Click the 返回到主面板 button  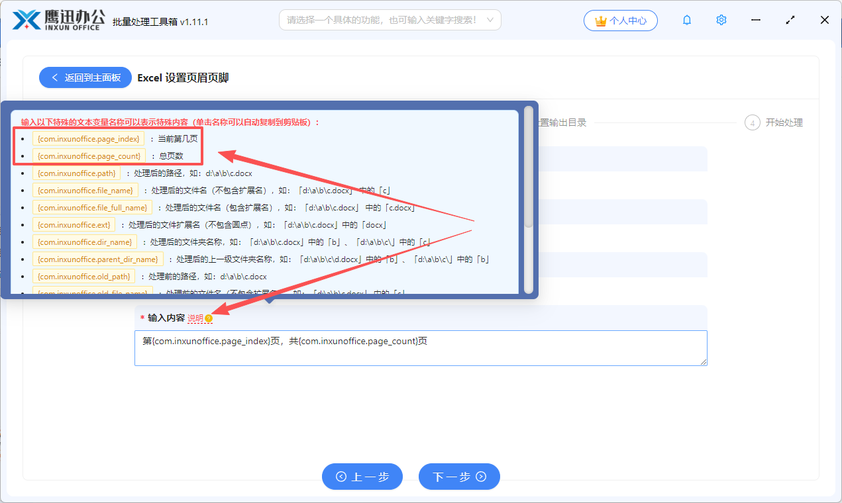point(85,77)
